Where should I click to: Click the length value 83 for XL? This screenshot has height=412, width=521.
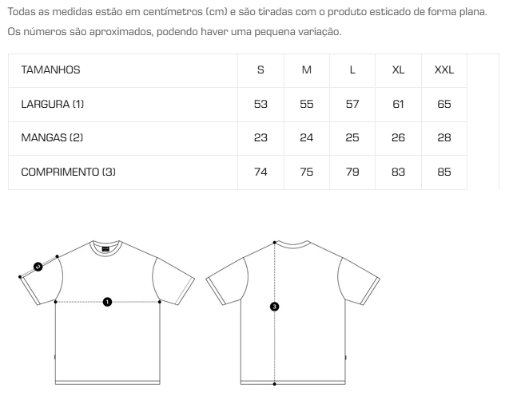pos(398,172)
